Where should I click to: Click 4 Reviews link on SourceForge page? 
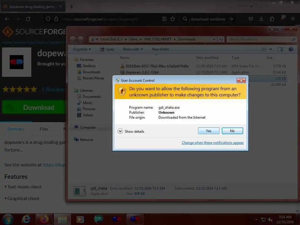pyautogui.click(x=53, y=89)
